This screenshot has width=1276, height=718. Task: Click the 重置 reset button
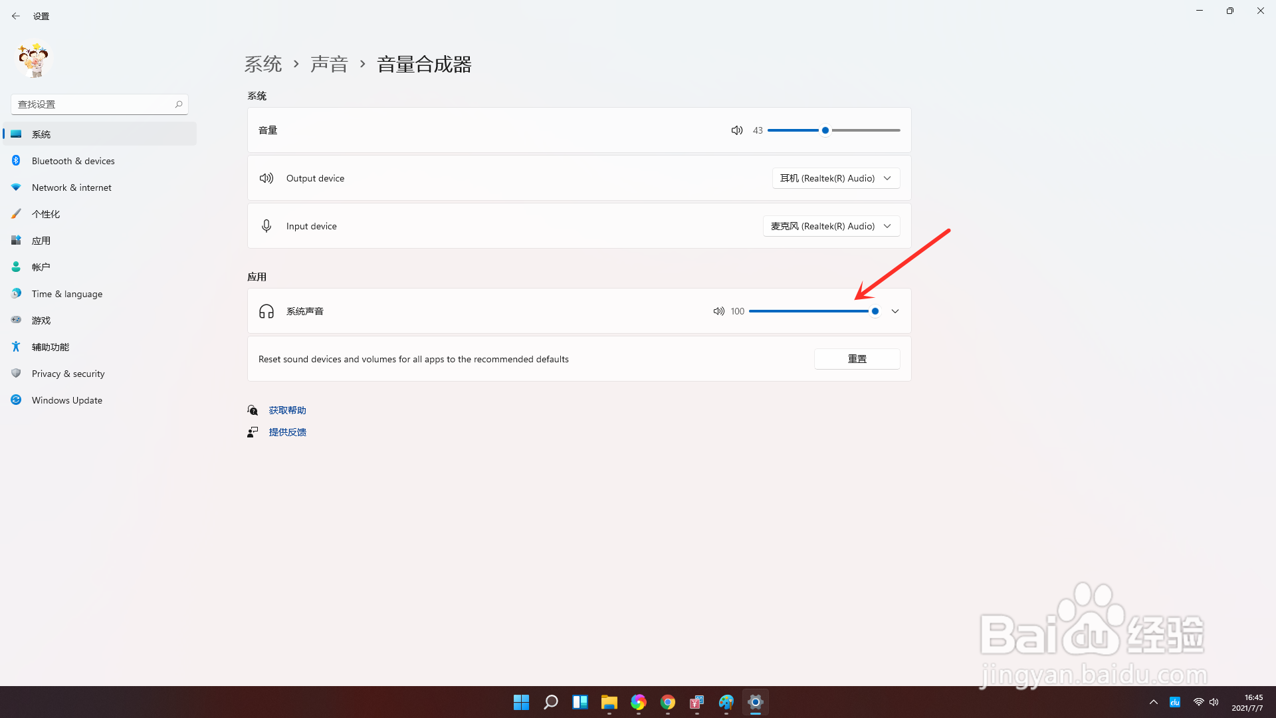click(x=857, y=358)
